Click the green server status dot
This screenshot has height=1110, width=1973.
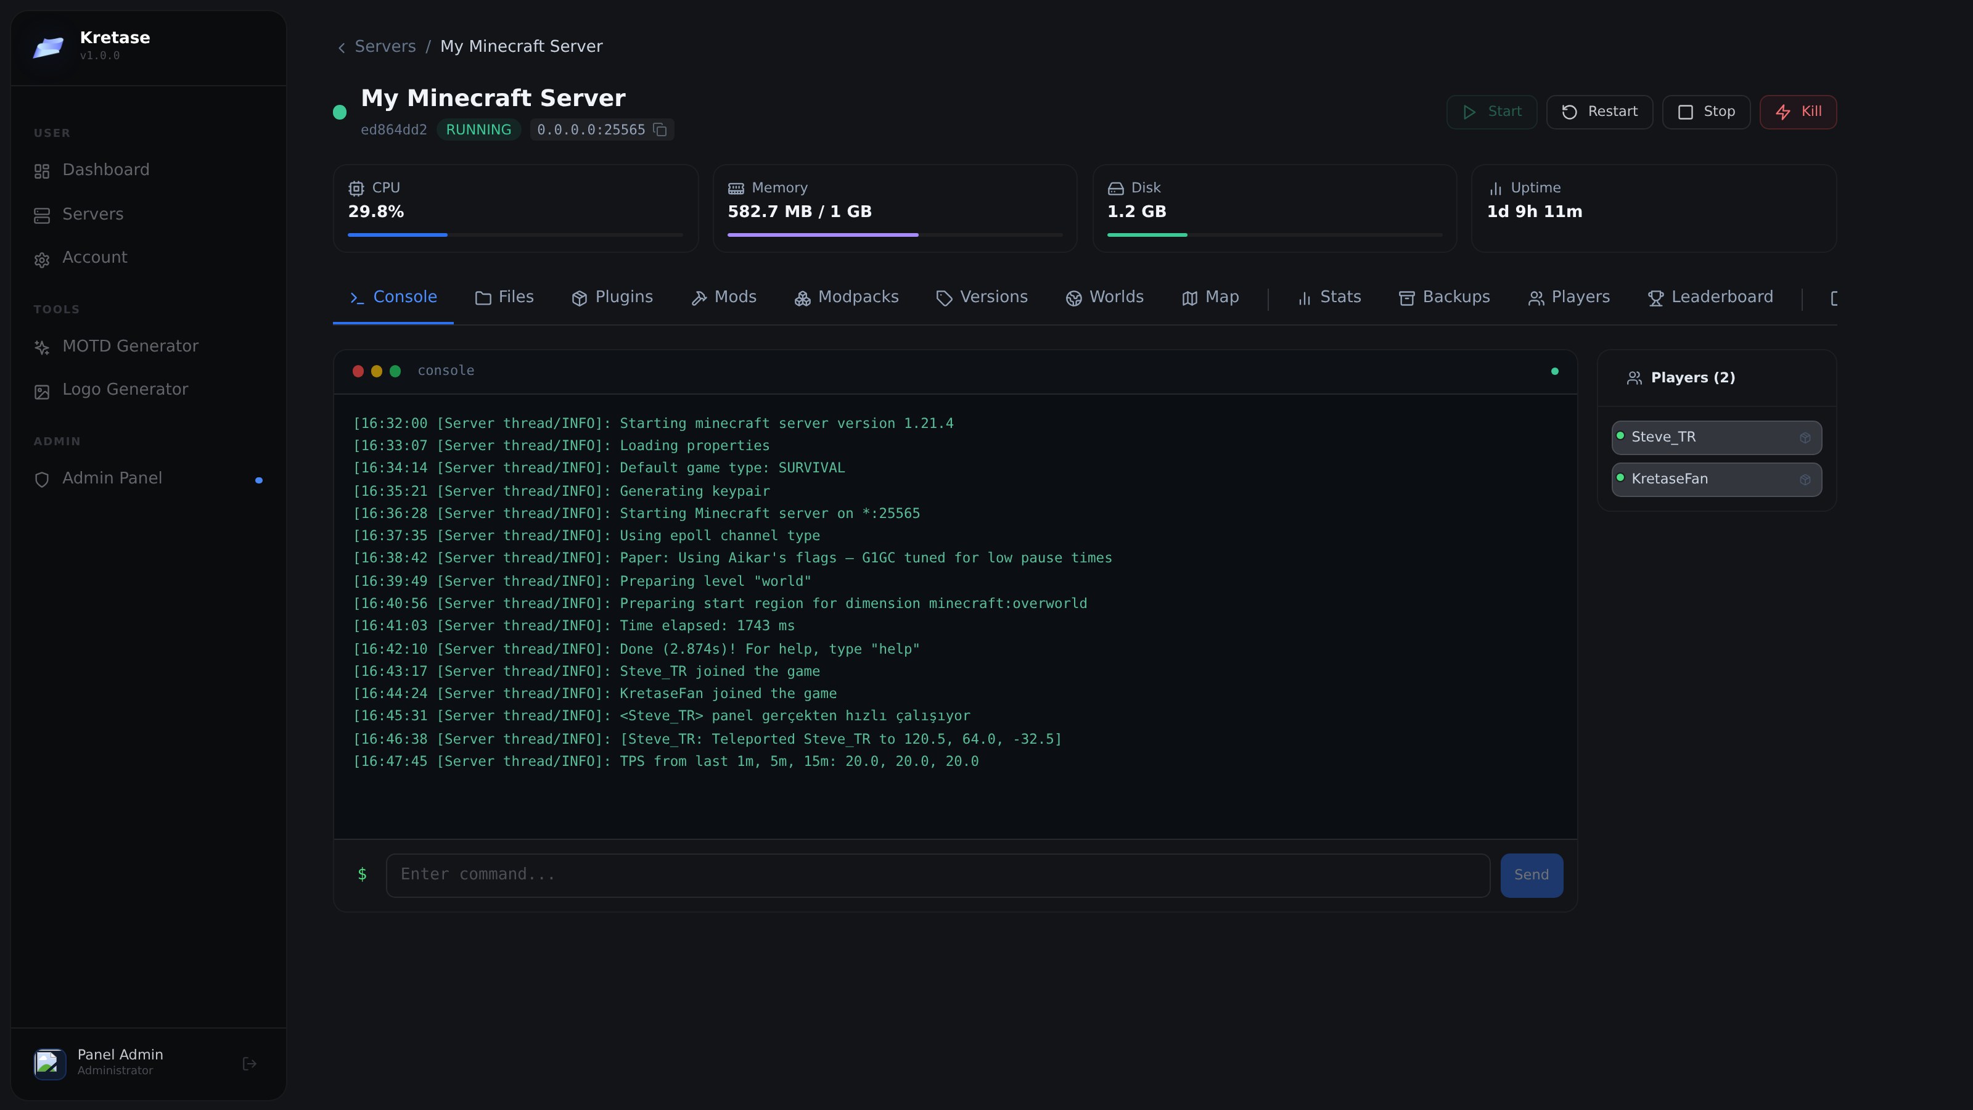tap(340, 113)
